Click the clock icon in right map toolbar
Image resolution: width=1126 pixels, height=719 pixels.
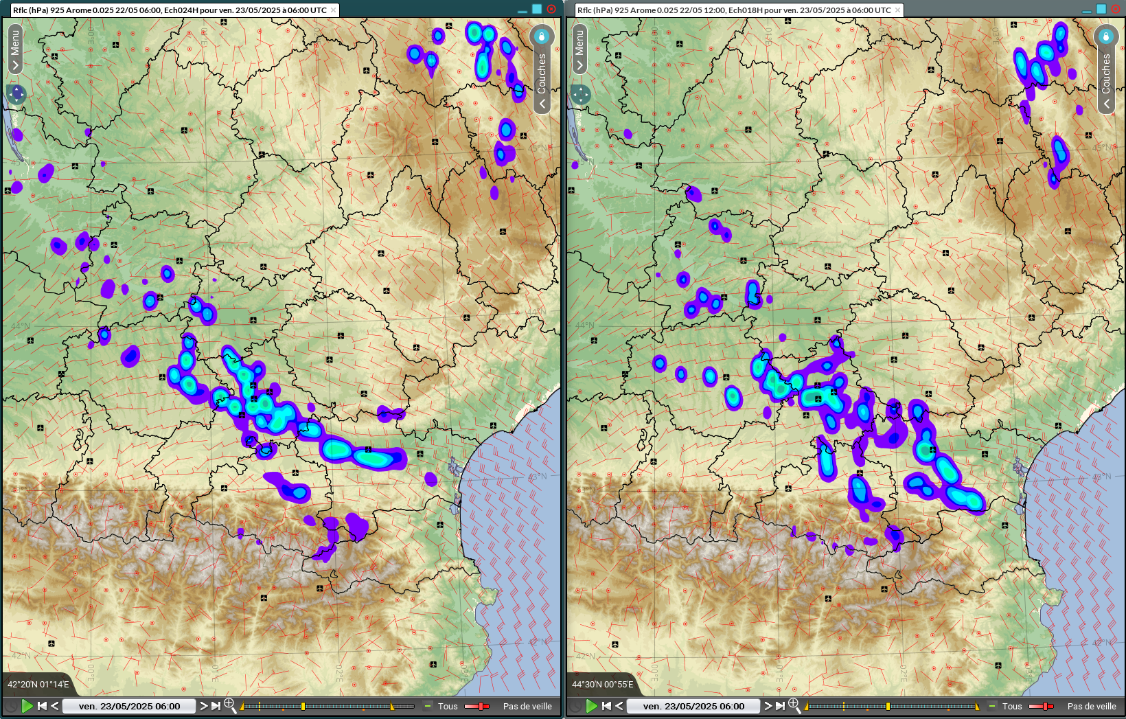click(x=575, y=706)
